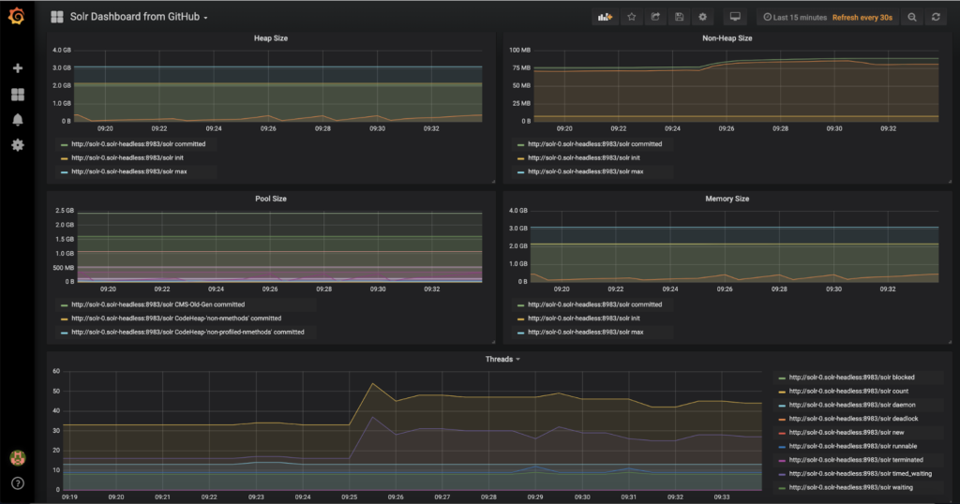The width and height of the screenshot is (960, 504).
Task: Click the 4.0 GB y-axis label in Memory Size
Action: pos(517,211)
